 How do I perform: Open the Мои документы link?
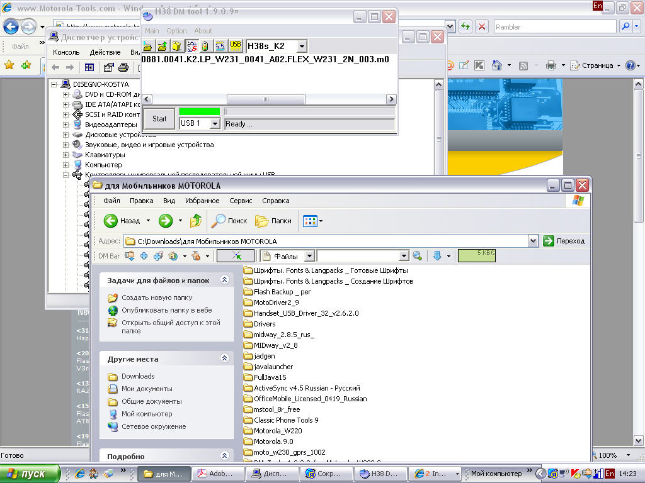[x=147, y=389]
